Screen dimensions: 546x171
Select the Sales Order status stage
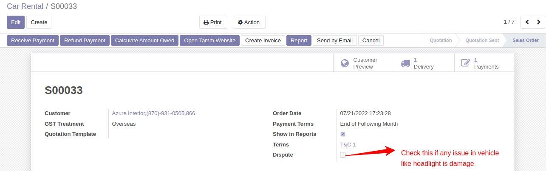[525, 40]
